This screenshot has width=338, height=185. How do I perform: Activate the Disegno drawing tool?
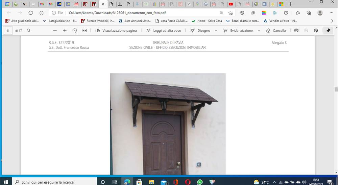coord(200,31)
